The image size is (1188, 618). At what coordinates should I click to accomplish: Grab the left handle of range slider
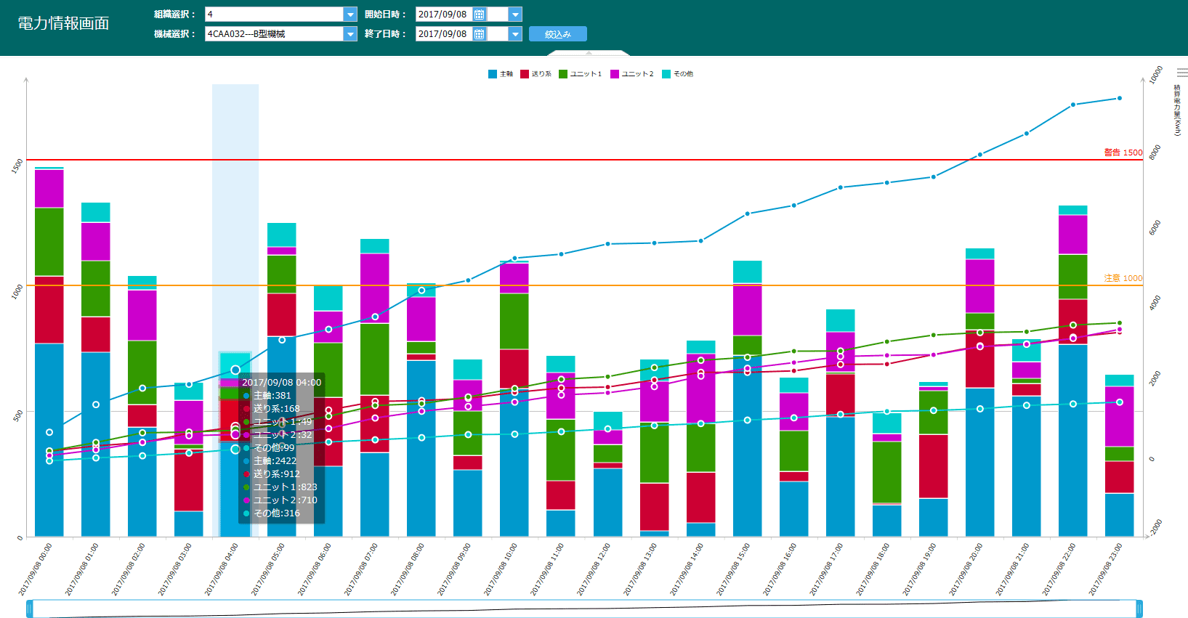pos(30,609)
